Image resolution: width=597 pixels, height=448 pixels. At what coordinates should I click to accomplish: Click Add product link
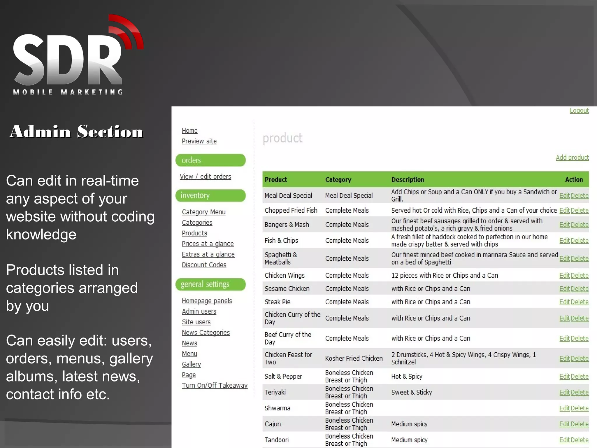click(x=572, y=157)
